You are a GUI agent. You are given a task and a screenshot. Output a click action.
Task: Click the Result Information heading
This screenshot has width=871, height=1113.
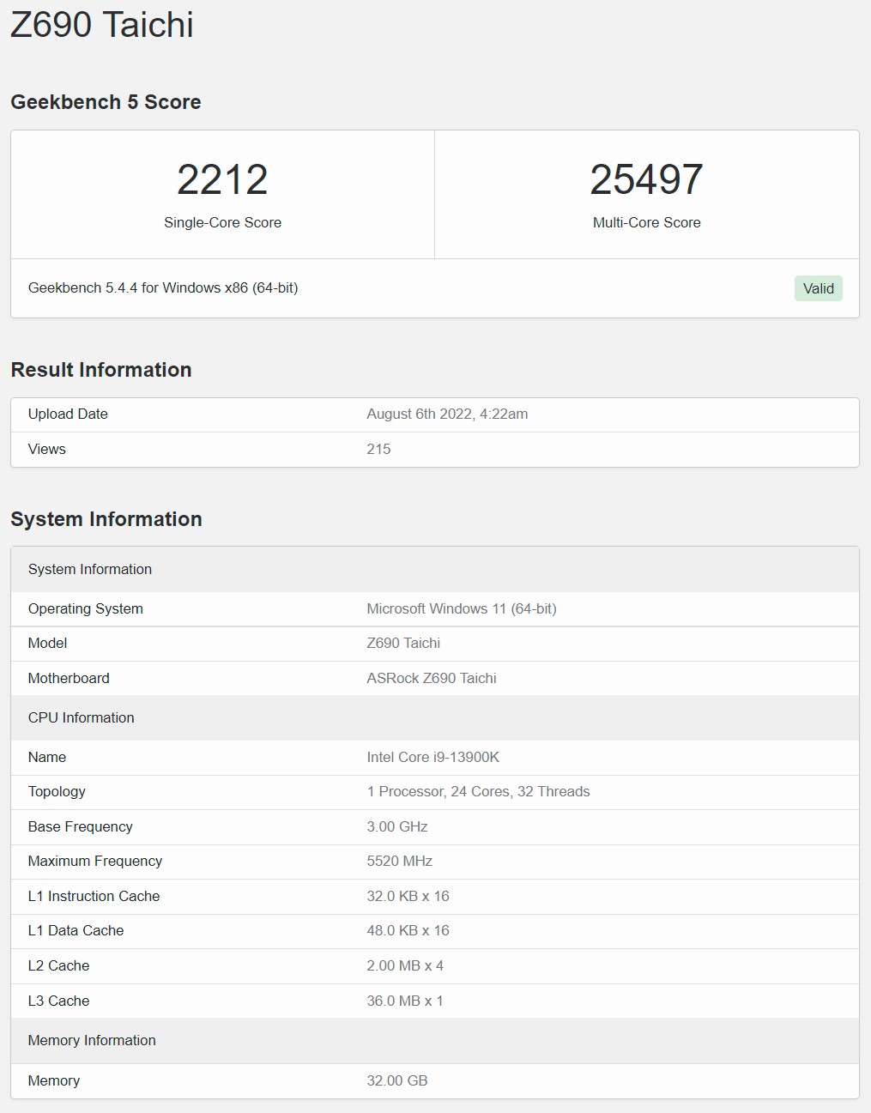click(x=101, y=370)
